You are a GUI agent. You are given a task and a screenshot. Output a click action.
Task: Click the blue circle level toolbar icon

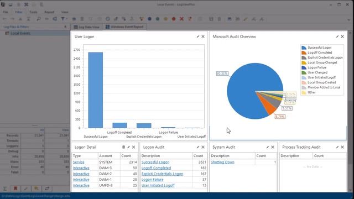click(149, 19)
